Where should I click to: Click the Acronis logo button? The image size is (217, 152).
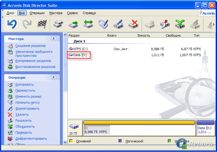(207, 13)
